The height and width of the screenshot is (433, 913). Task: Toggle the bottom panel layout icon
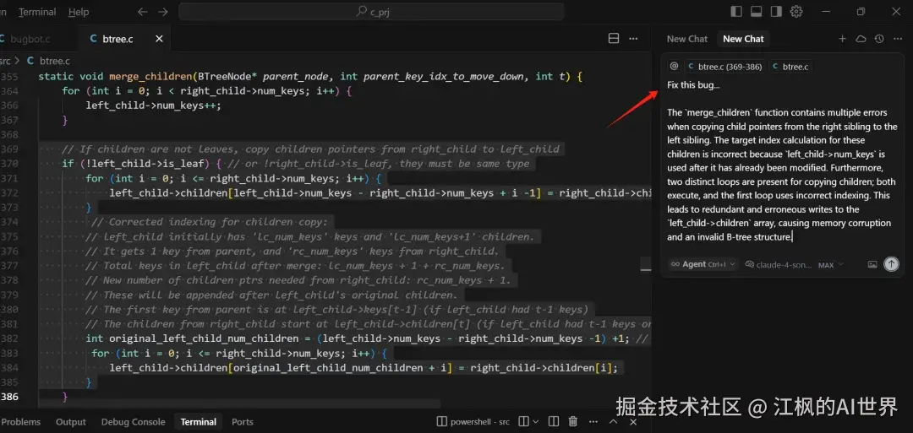pyautogui.click(x=757, y=12)
